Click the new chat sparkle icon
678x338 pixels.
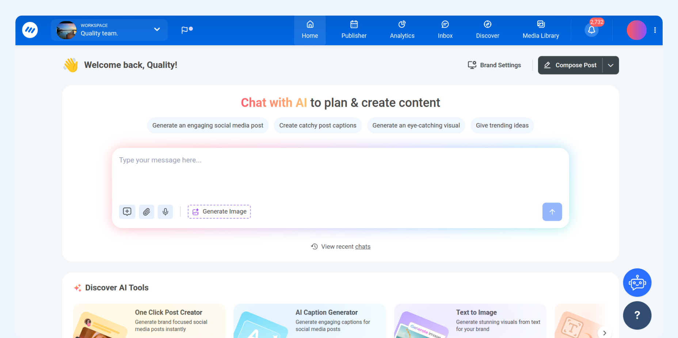127,212
